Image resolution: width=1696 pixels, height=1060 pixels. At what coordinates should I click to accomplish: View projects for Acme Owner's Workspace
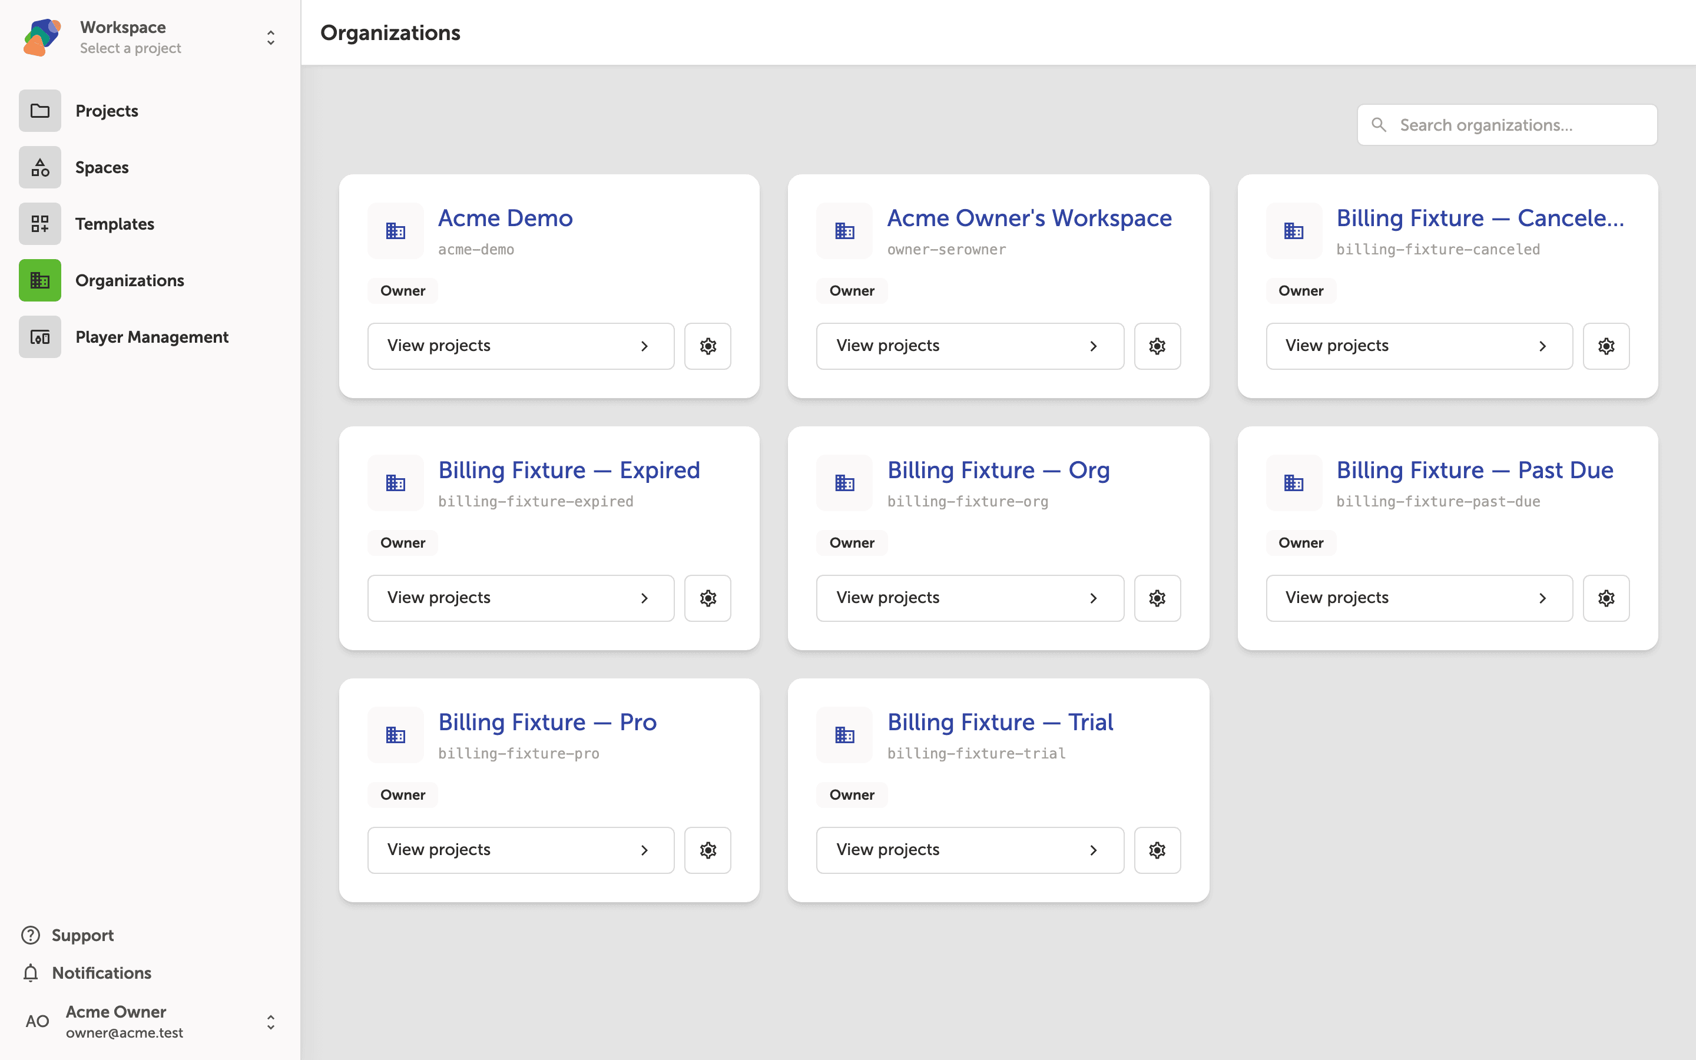970,346
